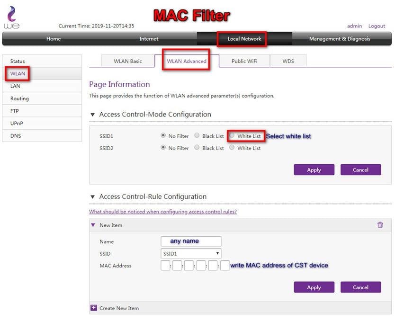Open the Home menu
The height and width of the screenshot is (320, 395).
coord(54,39)
